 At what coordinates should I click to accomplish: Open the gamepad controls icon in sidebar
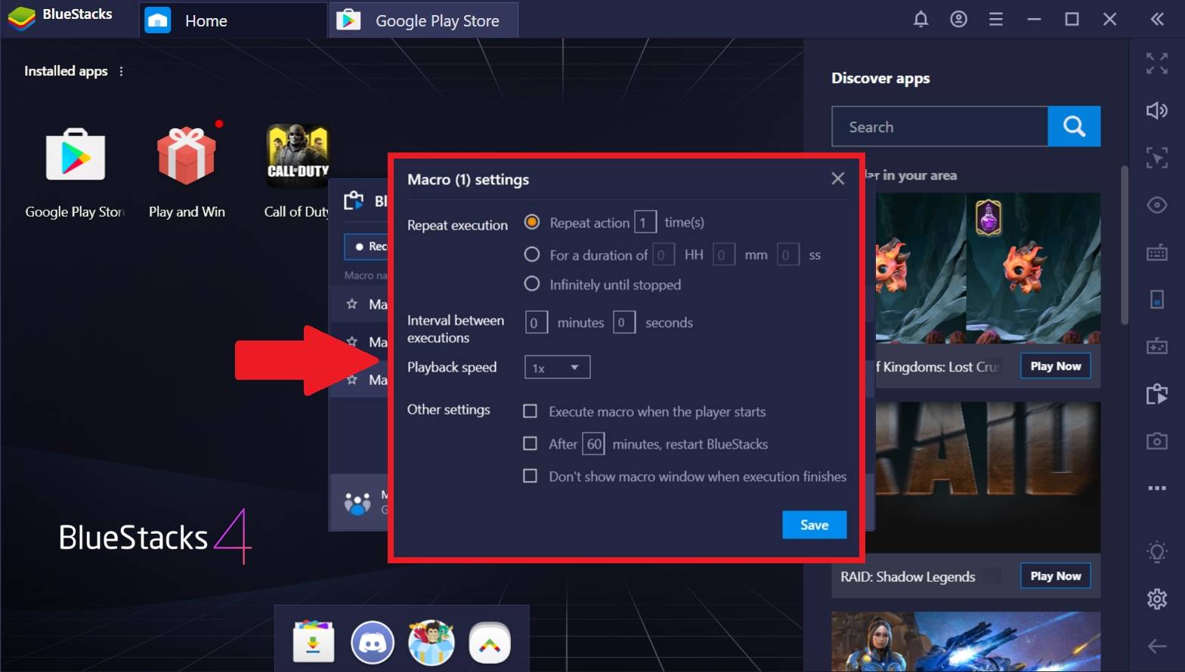pyautogui.click(x=1157, y=347)
